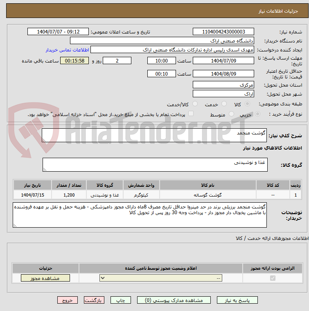Click the buyer name field 'دانشگاه صنعتی اراک'
Screen dimensions: 309x311
pyautogui.click(x=162, y=40)
